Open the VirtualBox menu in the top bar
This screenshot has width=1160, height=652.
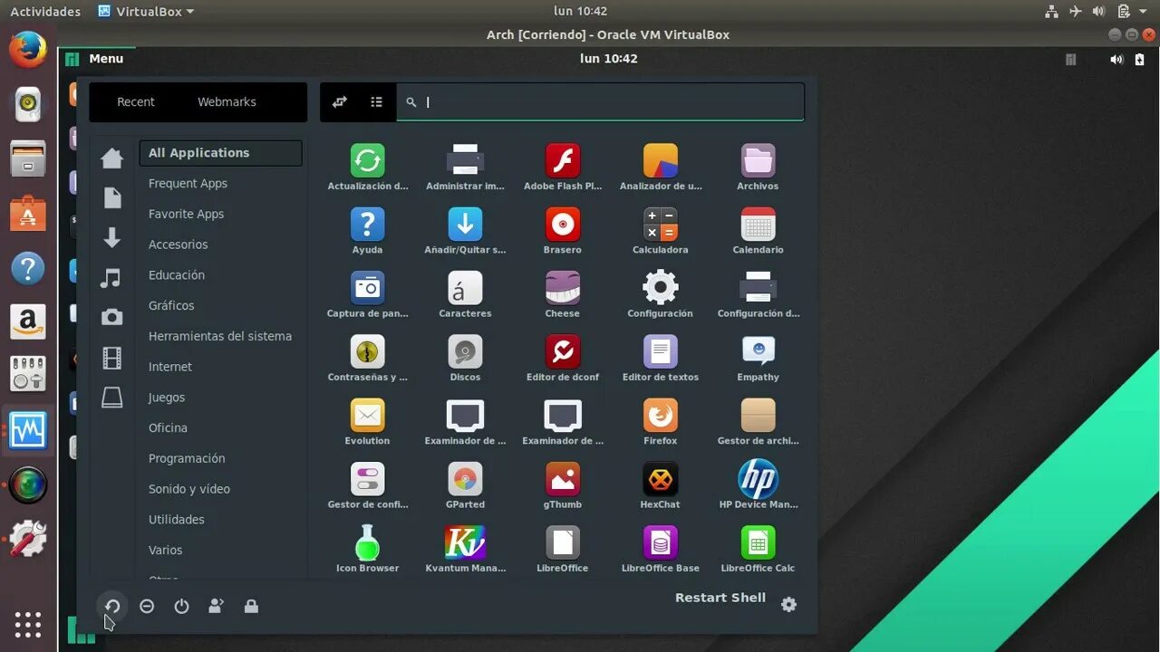[145, 11]
